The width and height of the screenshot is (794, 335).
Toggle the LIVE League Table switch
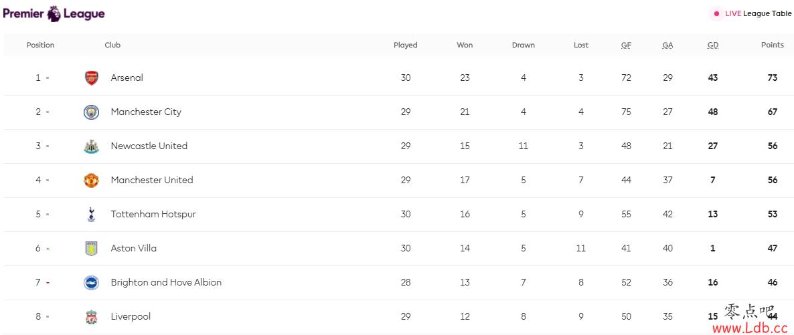[x=751, y=13]
